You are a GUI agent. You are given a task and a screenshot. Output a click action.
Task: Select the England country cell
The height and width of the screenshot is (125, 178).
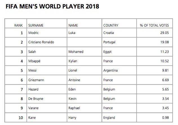(x=109, y=118)
